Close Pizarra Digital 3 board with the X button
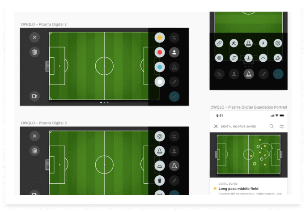The image size is (306, 212). (34, 136)
